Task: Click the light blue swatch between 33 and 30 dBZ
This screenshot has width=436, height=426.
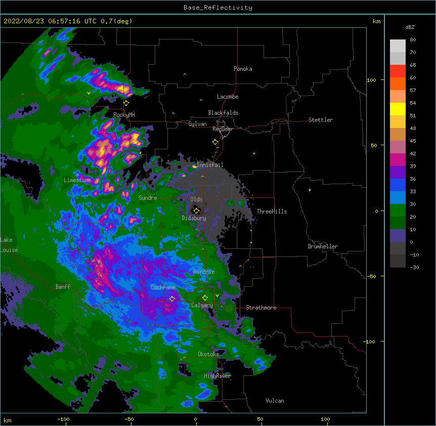Action: [398, 198]
